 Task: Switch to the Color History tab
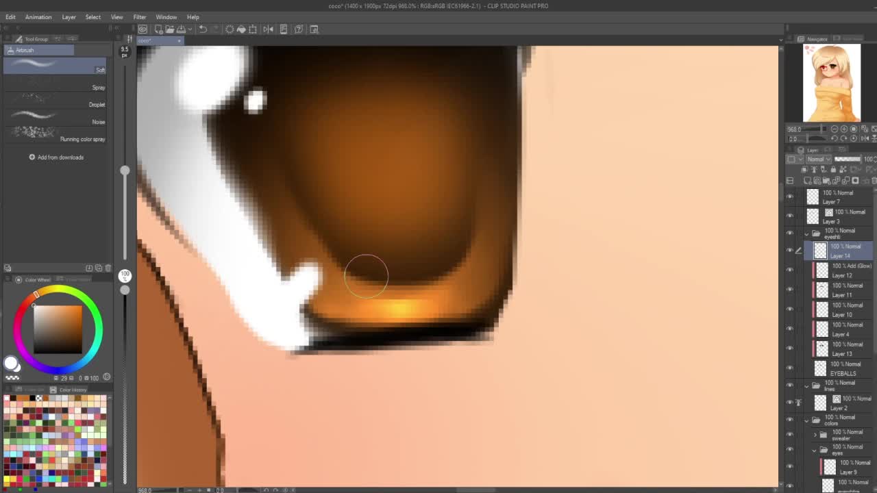[x=69, y=390]
